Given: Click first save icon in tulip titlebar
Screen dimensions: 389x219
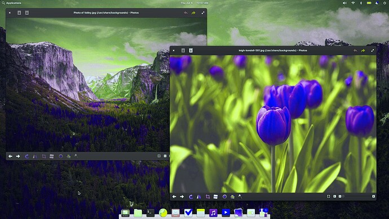Looking at the screenshot, I should [183, 50].
